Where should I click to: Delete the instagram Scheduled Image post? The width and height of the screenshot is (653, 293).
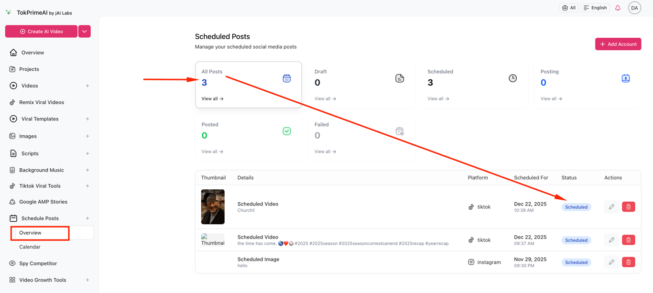(x=628, y=262)
